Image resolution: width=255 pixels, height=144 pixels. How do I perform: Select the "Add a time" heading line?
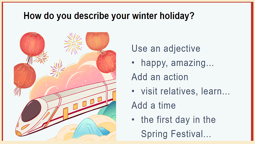154,105
